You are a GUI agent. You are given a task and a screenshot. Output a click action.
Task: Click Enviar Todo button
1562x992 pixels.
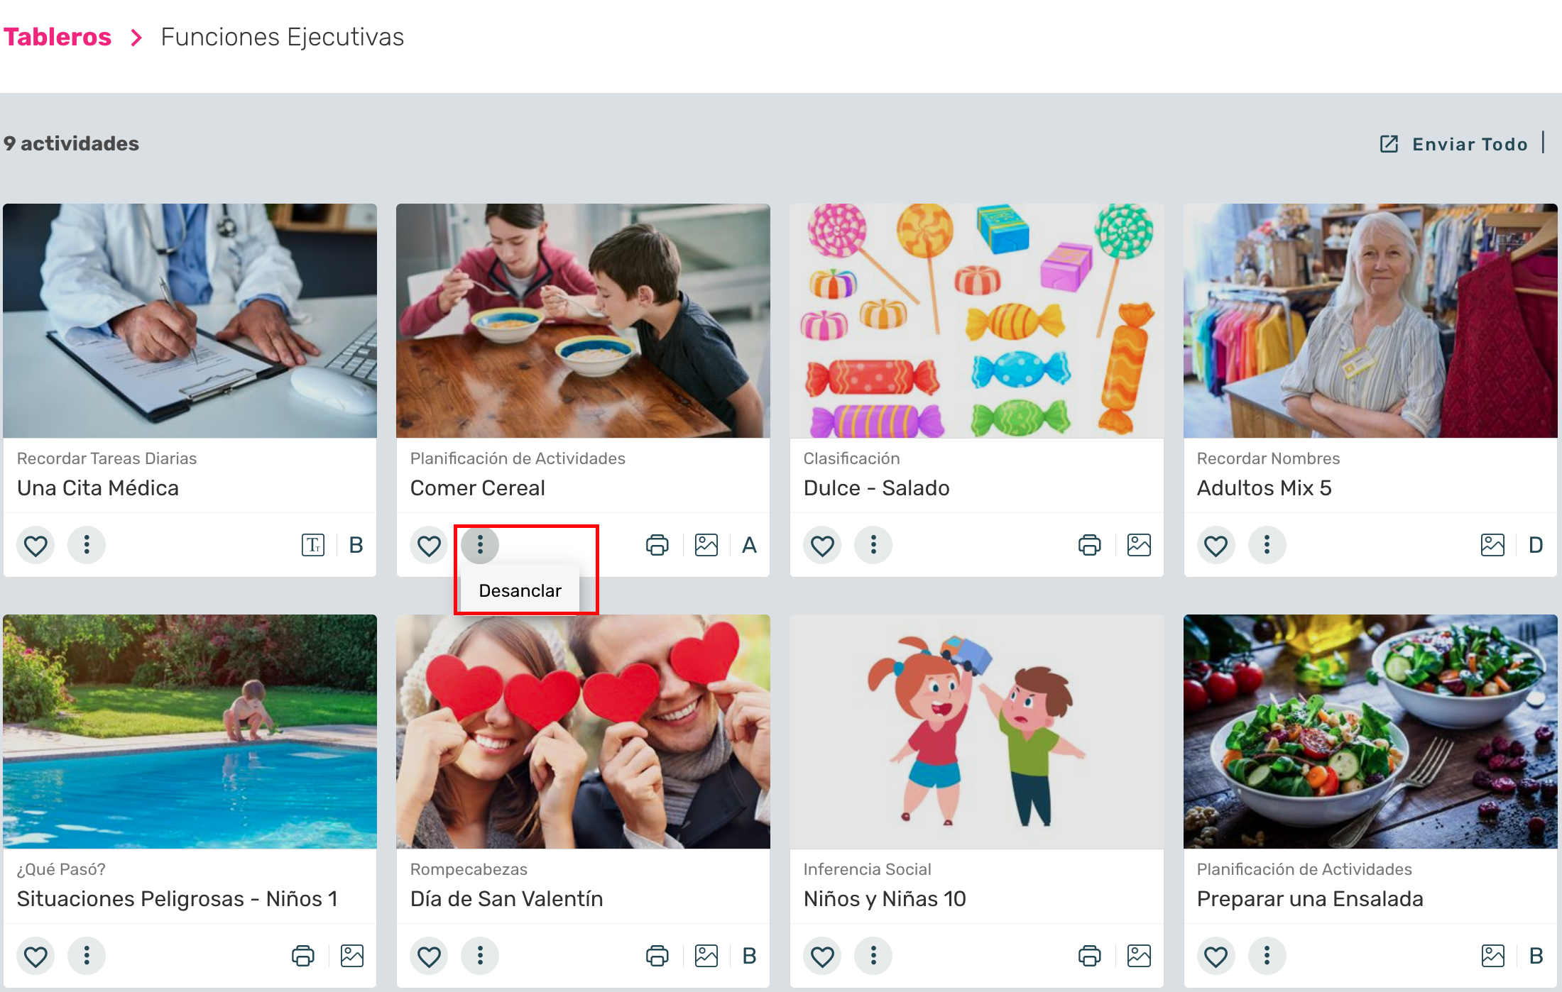pyautogui.click(x=1455, y=144)
